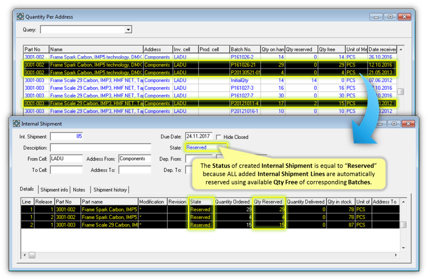Click horizontal scrollbar thumb of shipment lines
The width and height of the screenshot is (428, 280).
[x=32, y=255]
